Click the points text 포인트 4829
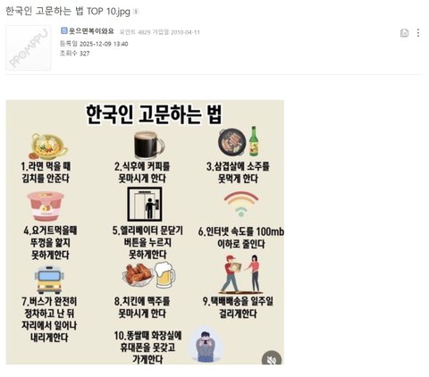 (x=135, y=32)
